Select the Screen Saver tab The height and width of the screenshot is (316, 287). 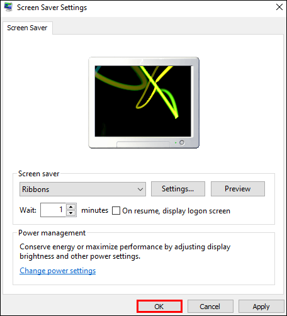point(27,28)
